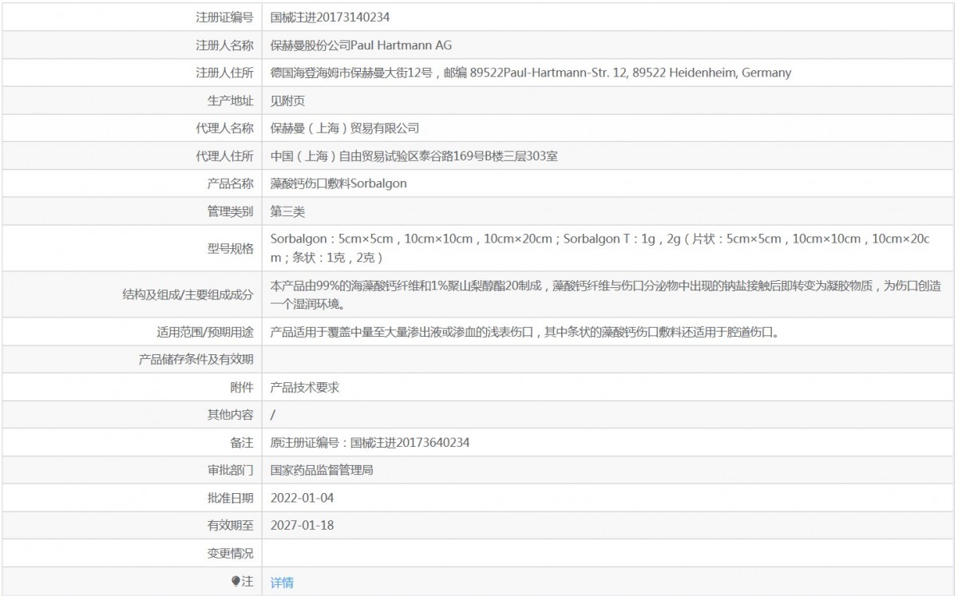
Task: Click the 注册人住所 label
Action: tap(224, 73)
